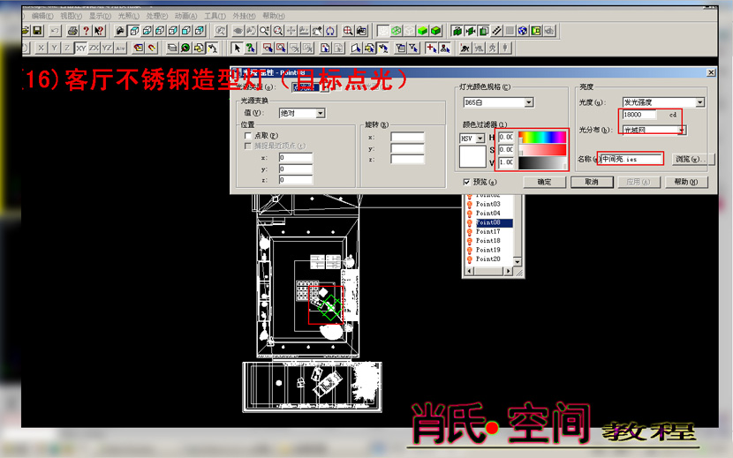Select the arrow Select tool

[237, 48]
